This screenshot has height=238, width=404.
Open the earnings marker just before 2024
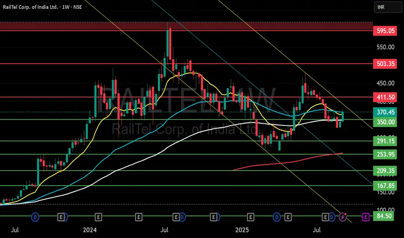pyautogui.click(x=61, y=217)
